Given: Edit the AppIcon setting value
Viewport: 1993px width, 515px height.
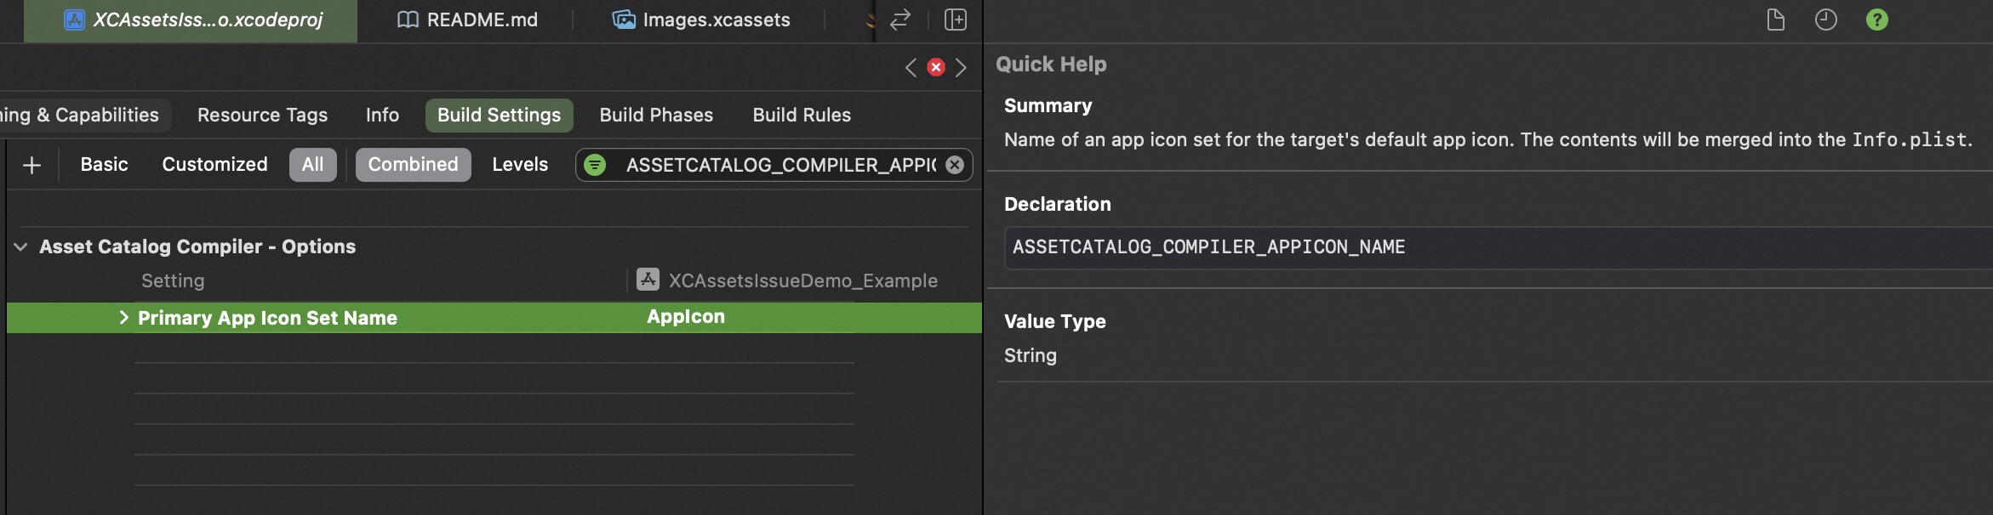Looking at the screenshot, I should point(685,317).
